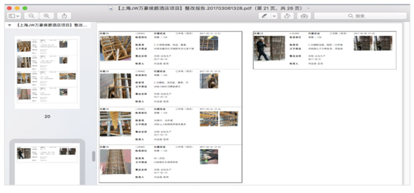Click the sidebar view icon
414x193 pixels.
coord(12,16)
